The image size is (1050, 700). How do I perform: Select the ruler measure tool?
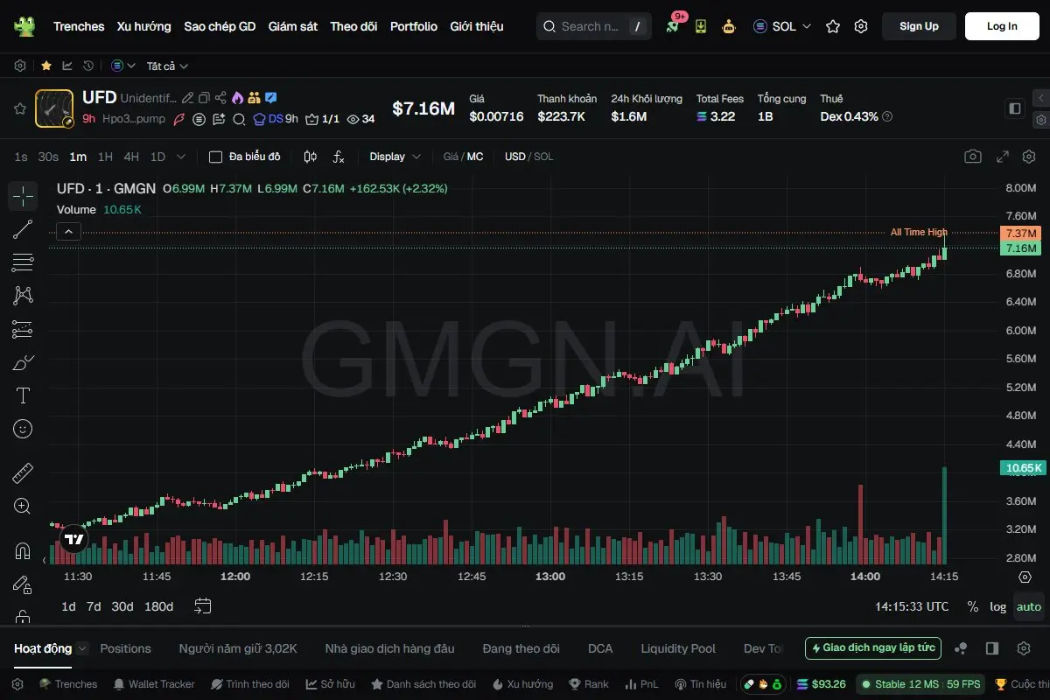[x=23, y=473]
